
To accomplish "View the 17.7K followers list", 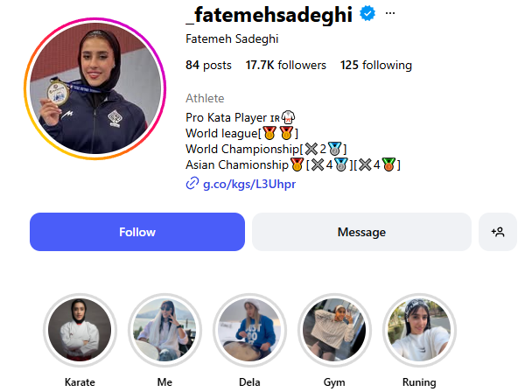I will pyautogui.click(x=285, y=65).
